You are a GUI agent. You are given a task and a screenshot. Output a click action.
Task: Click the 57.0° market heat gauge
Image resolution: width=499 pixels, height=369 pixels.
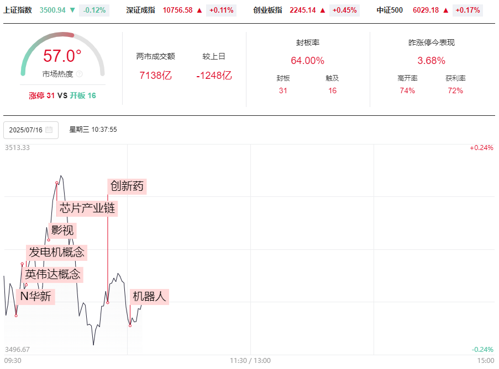(x=62, y=54)
